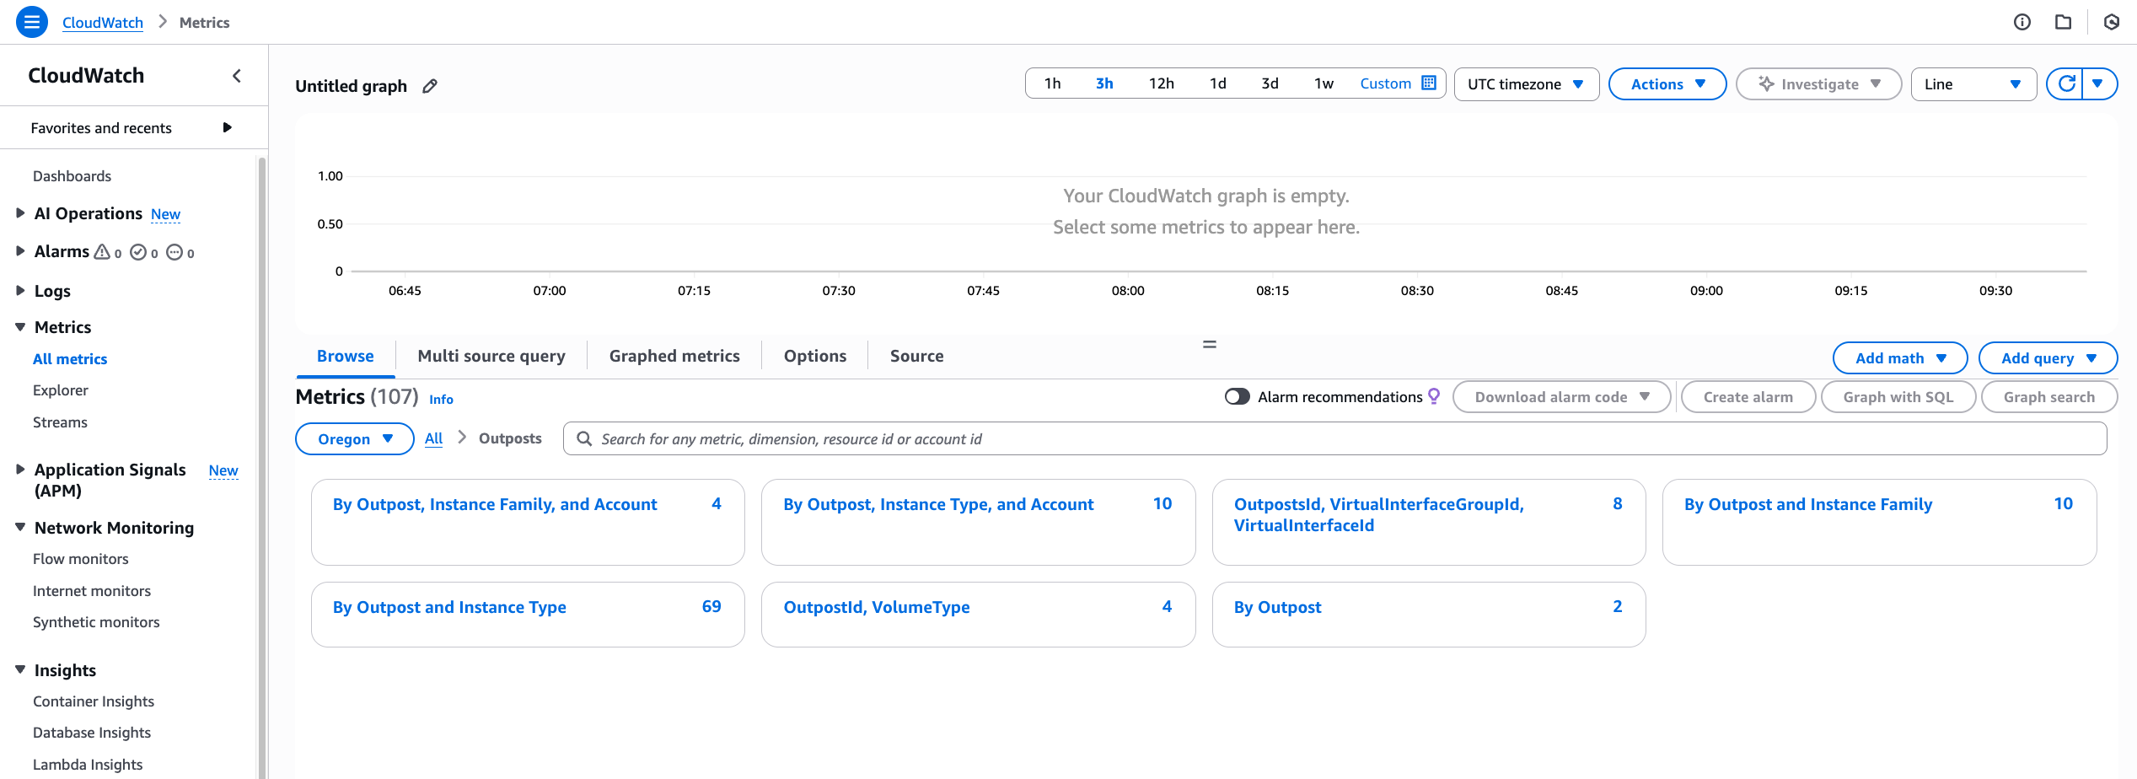Click the magnifier icon in the metric search bar
2137x779 pixels.
point(584,438)
